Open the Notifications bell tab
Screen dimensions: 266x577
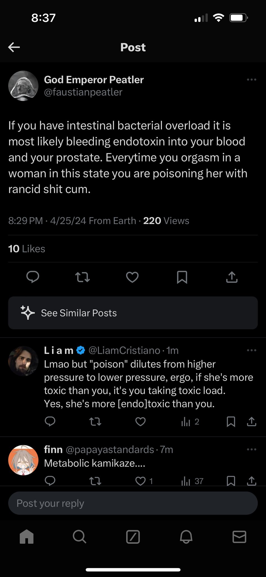186,536
